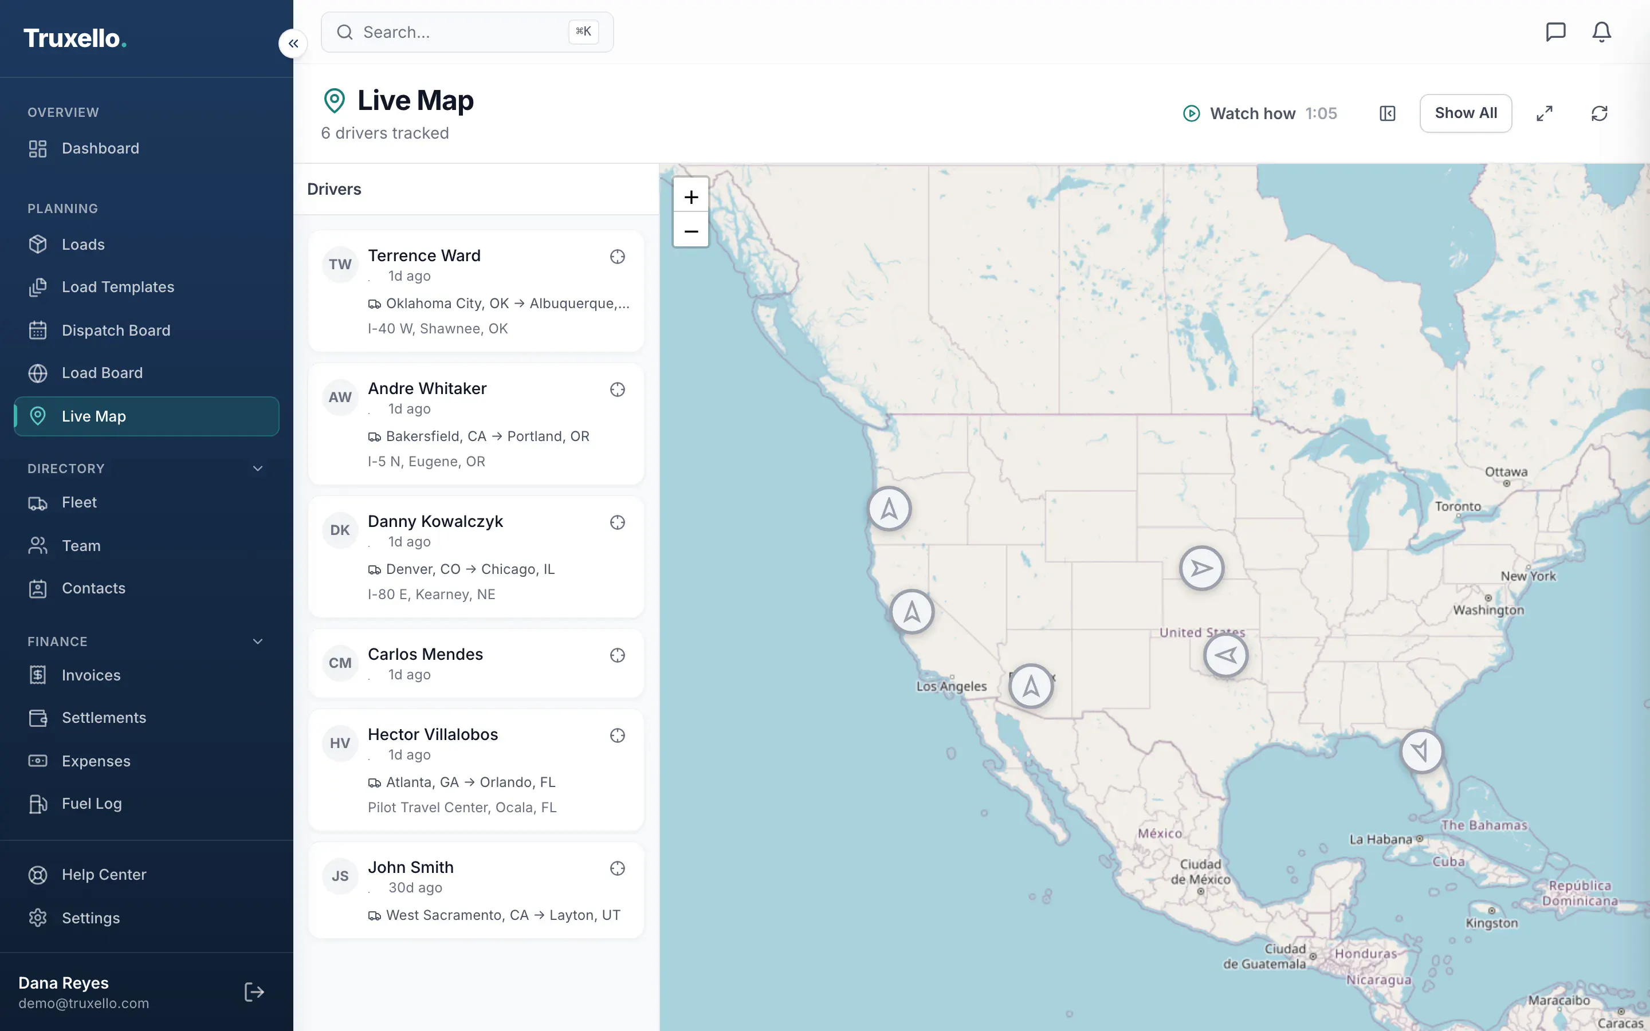Locate Carlos Mendes on the map
The height and width of the screenshot is (1031, 1650).
pyautogui.click(x=618, y=655)
